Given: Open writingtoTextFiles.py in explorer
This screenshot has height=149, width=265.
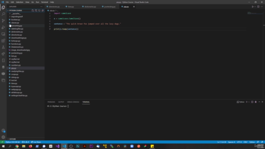Looking at the screenshot, I should click(x=19, y=96).
